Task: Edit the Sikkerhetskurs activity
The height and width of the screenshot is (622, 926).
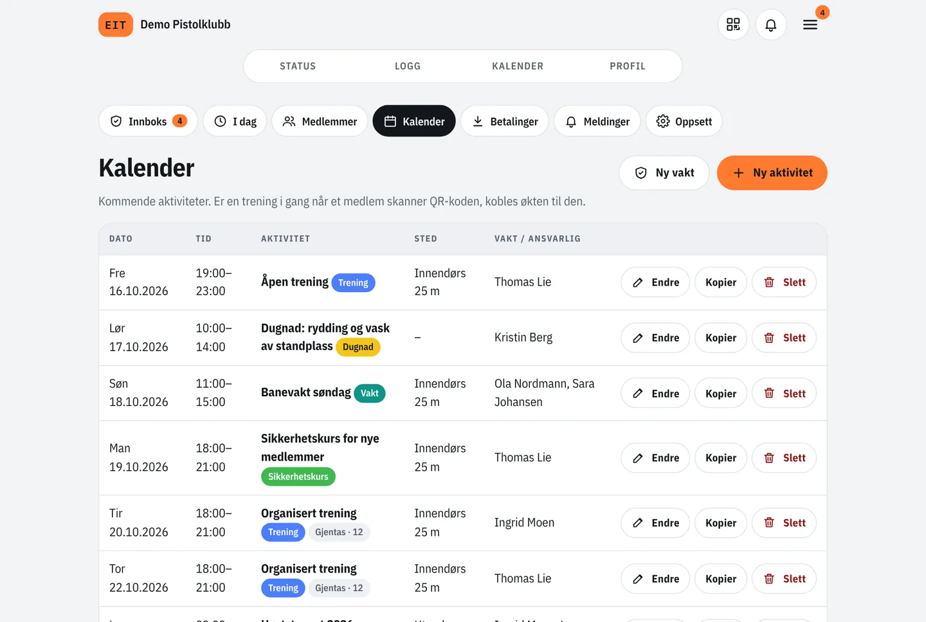Action: point(655,458)
